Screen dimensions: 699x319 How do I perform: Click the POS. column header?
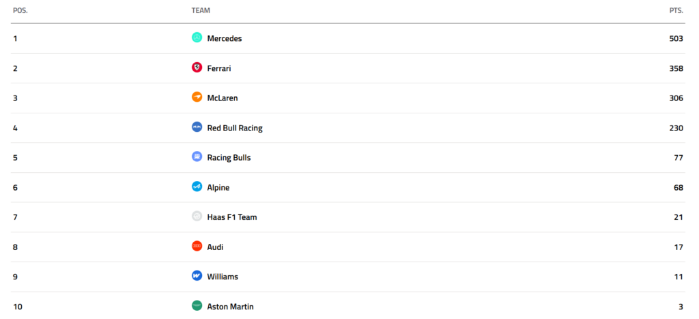click(x=20, y=10)
